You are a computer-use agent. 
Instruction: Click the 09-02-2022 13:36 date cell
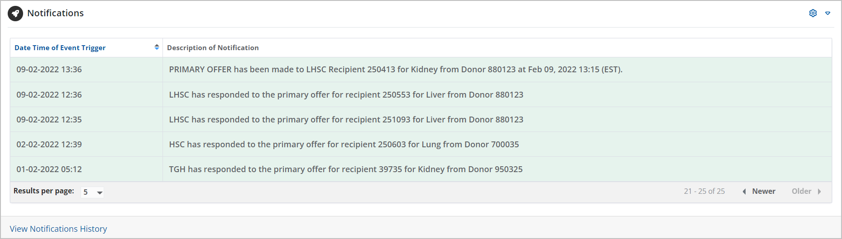pyautogui.click(x=49, y=70)
